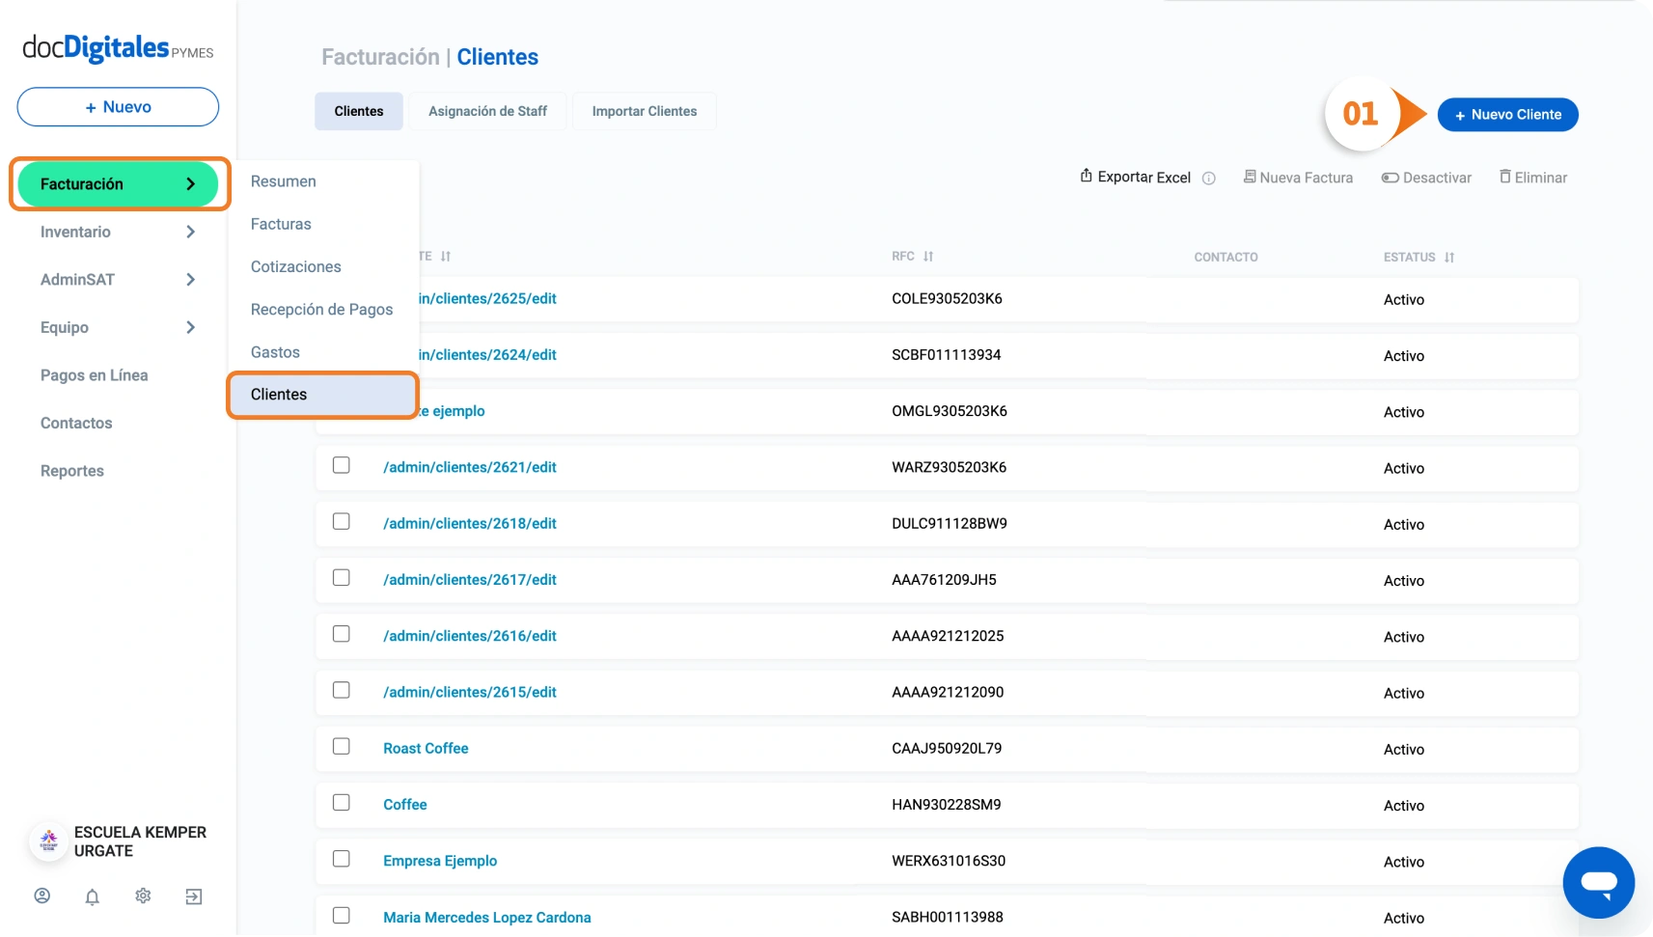1653x937 pixels.
Task: Expand the Facturación sidebar menu
Action: pos(118,184)
